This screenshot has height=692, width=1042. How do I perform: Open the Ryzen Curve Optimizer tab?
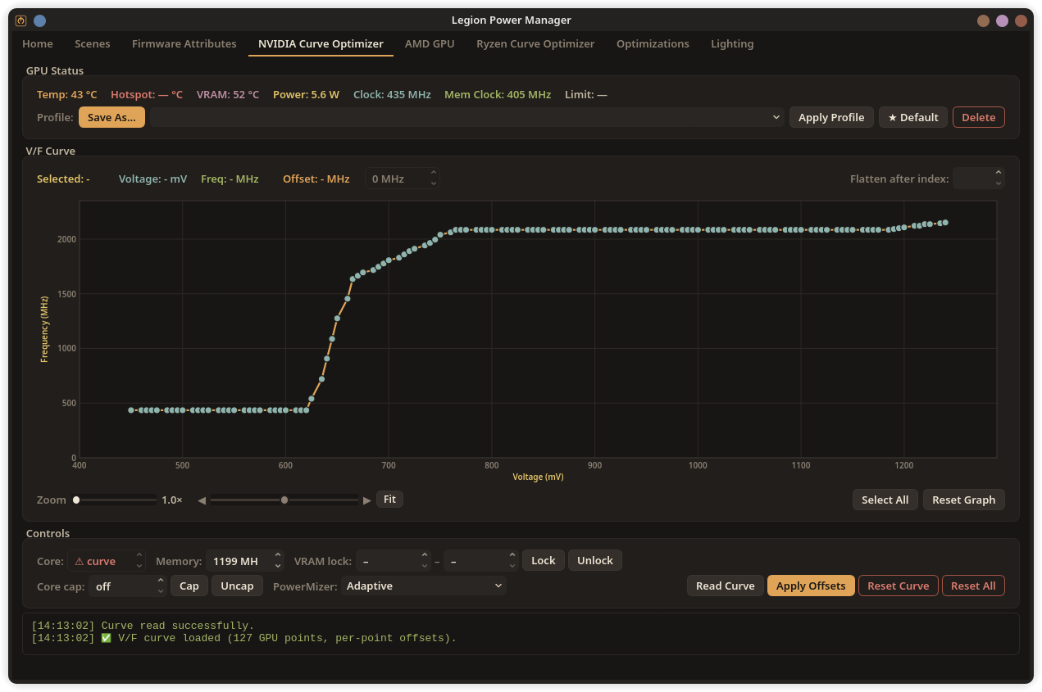pyautogui.click(x=535, y=44)
